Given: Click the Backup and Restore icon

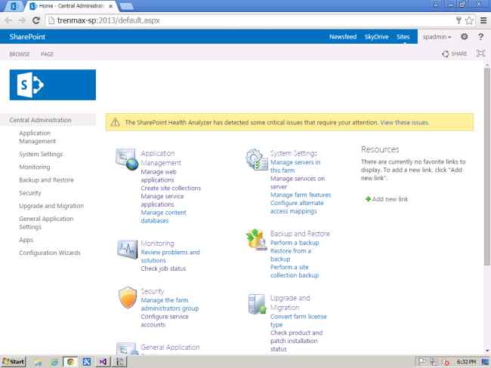Looking at the screenshot, I should point(257,240).
